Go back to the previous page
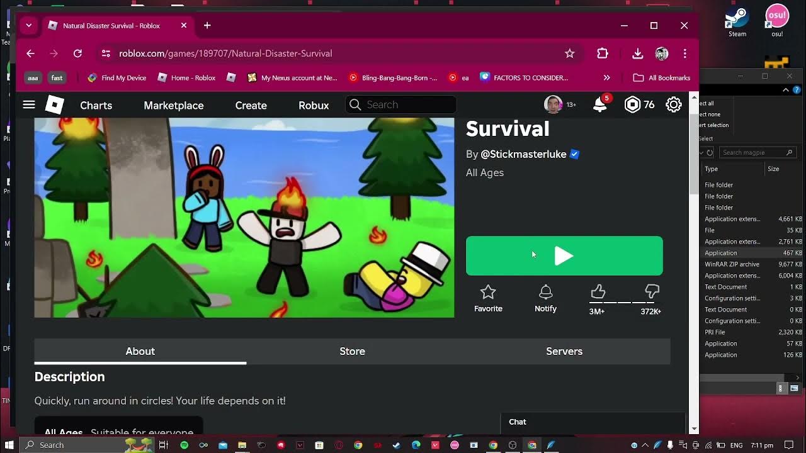 [30, 53]
